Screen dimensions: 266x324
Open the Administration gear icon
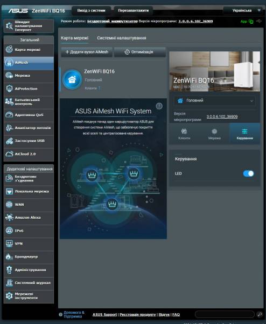[9, 269]
